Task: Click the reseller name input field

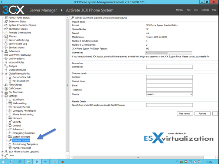Action: pos(169,105)
